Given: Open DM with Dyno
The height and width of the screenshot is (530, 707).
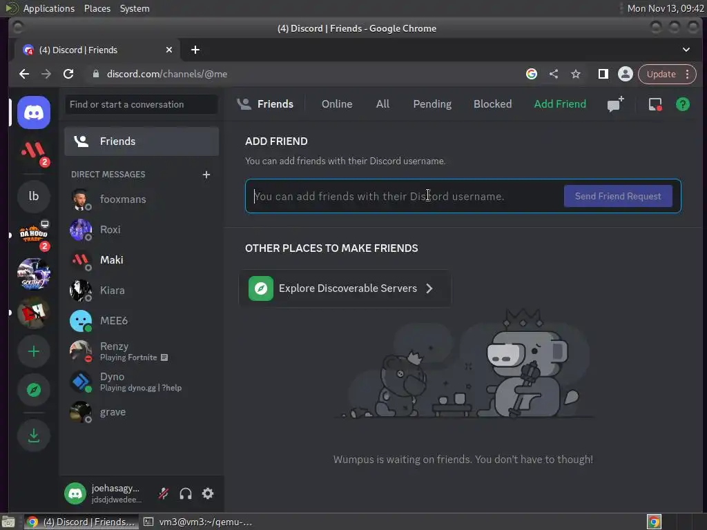Looking at the screenshot, I should (x=142, y=381).
